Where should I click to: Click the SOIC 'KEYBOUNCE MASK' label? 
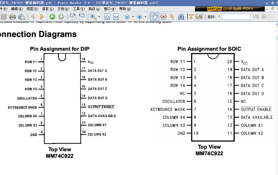pos(168,109)
